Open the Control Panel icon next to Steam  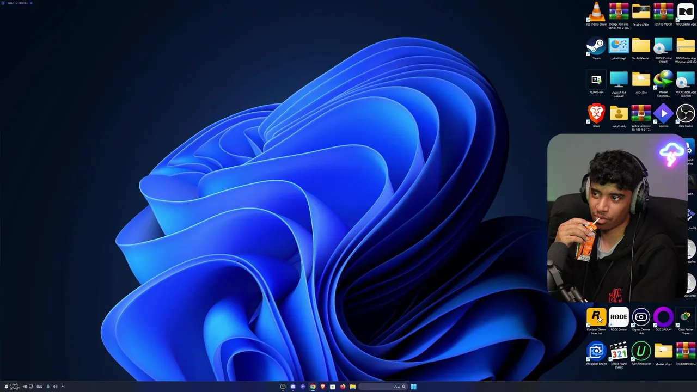(x=619, y=48)
